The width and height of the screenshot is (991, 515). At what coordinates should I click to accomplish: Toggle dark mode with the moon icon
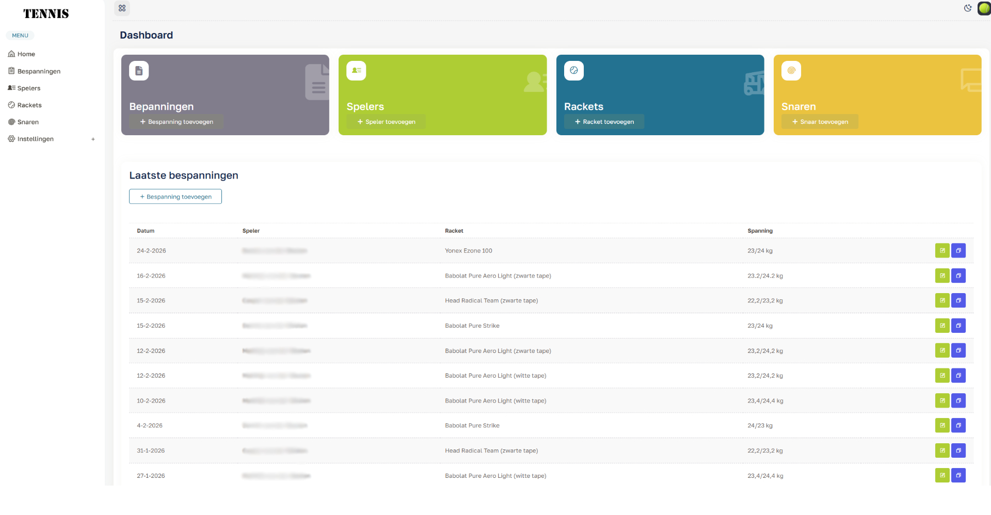[x=968, y=8]
